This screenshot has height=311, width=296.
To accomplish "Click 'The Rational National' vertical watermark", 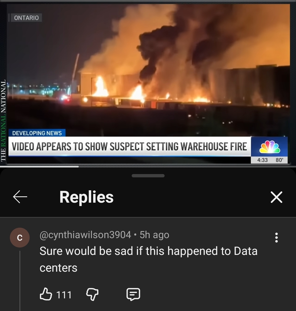I will [3, 121].
